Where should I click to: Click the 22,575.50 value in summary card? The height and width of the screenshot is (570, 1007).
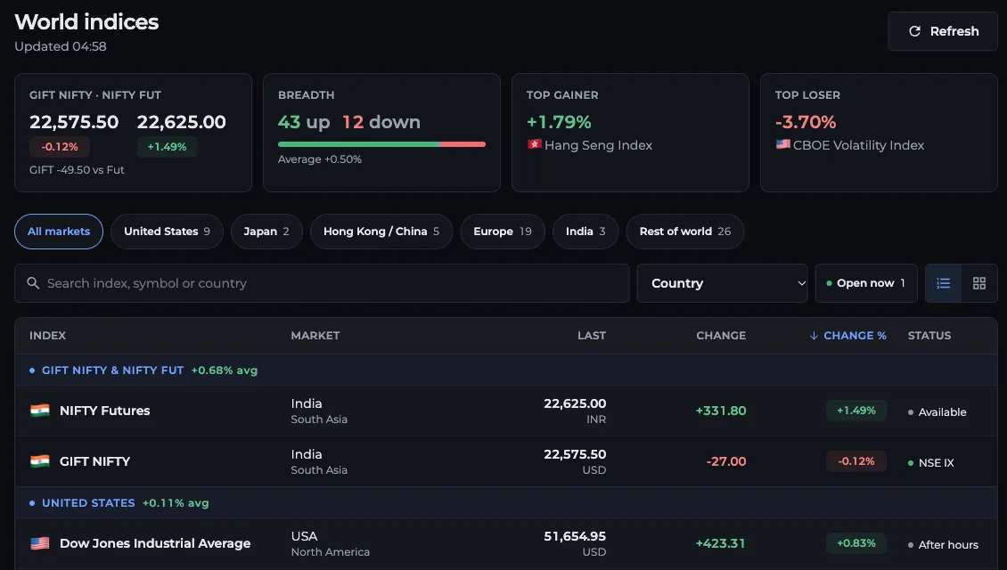(x=74, y=122)
